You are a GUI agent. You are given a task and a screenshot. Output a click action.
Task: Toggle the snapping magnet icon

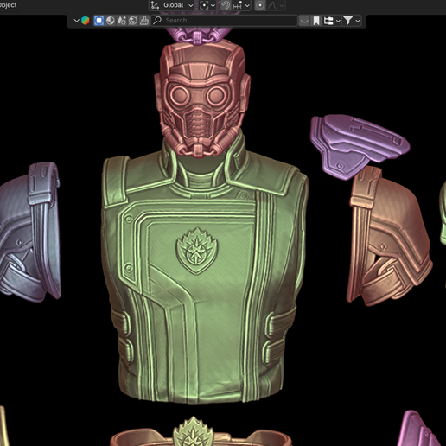(x=226, y=5)
